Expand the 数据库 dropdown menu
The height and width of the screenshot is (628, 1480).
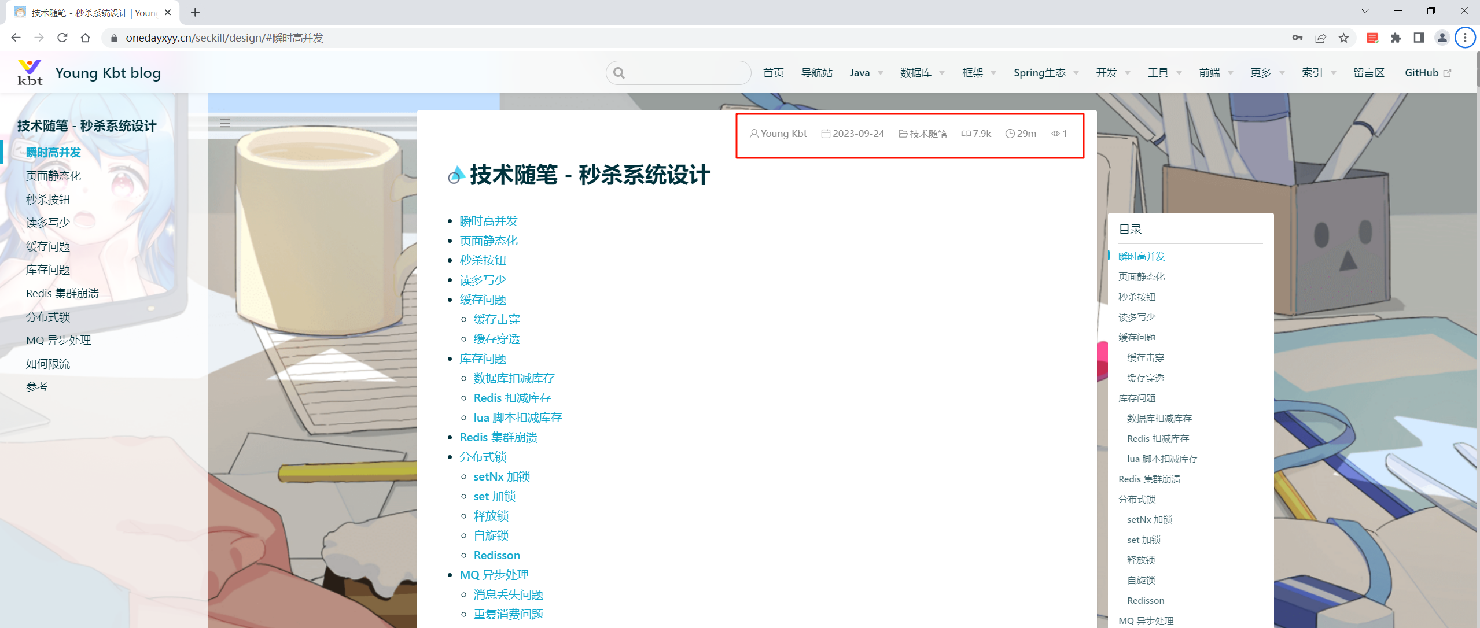[x=922, y=73]
